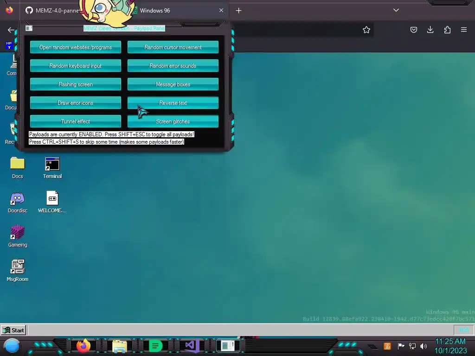Screen dimensions: 475x356
Task: Open the Pocket save icon
Action: coord(413,30)
